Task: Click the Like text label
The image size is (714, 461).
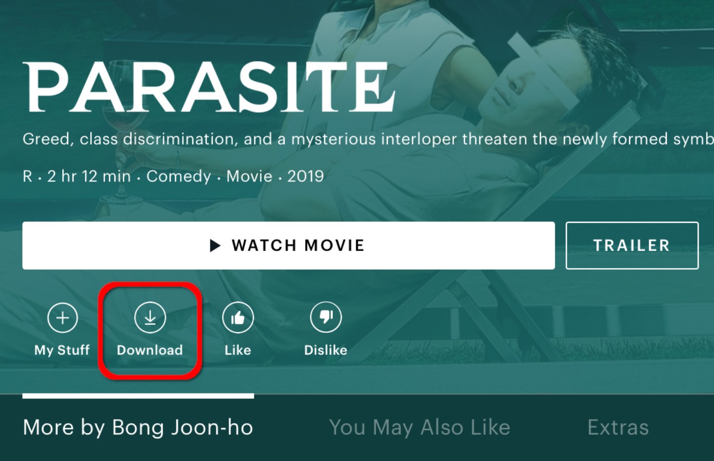Action: coord(238,350)
